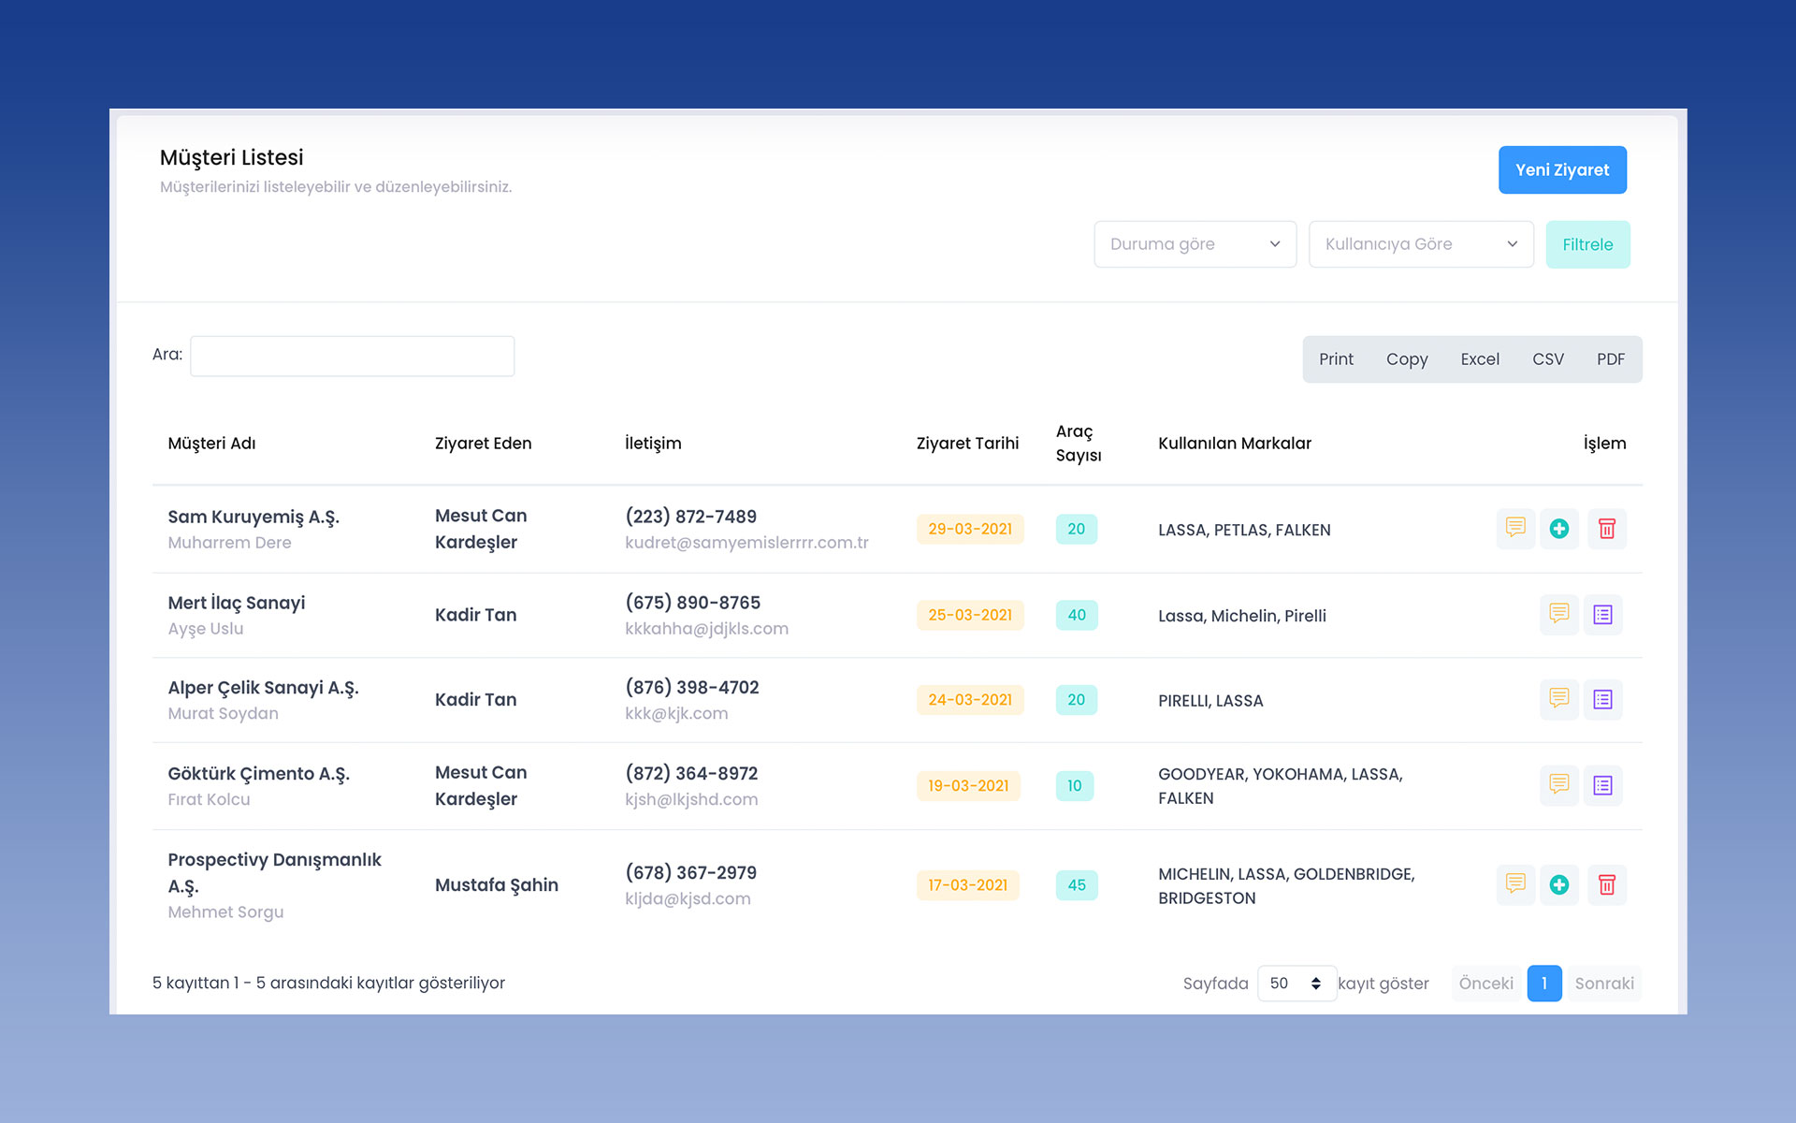Sort by Kullanılan Markalar column
This screenshot has width=1796, height=1123.
(1235, 444)
